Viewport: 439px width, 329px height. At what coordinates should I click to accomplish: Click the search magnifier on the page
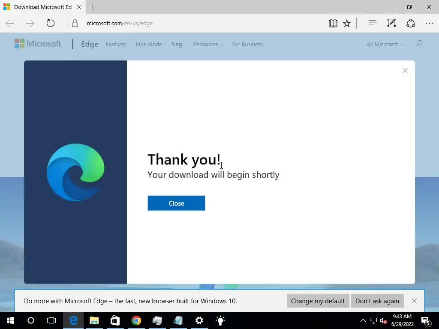click(419, 44)
